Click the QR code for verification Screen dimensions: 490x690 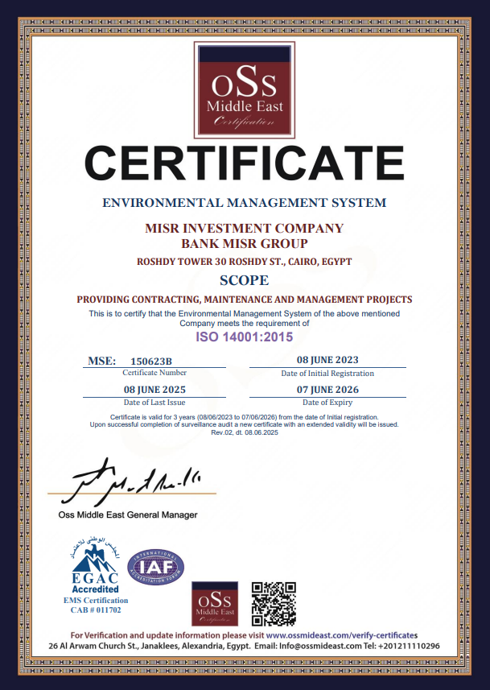[x=274, y=602]
